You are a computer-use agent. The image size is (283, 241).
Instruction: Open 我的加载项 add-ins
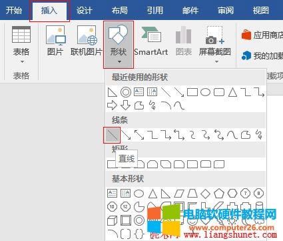[262, 55]
